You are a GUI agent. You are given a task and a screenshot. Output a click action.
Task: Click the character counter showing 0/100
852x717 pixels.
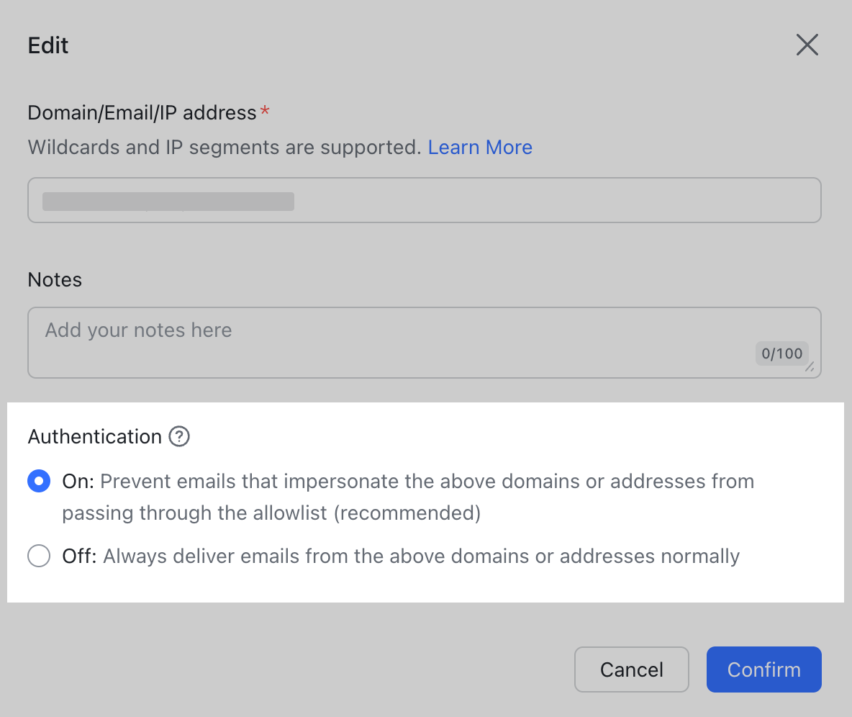pos(781,353)
